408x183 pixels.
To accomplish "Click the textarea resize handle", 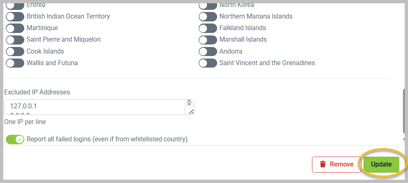I will pyautogui.click(x=191, y=112).
